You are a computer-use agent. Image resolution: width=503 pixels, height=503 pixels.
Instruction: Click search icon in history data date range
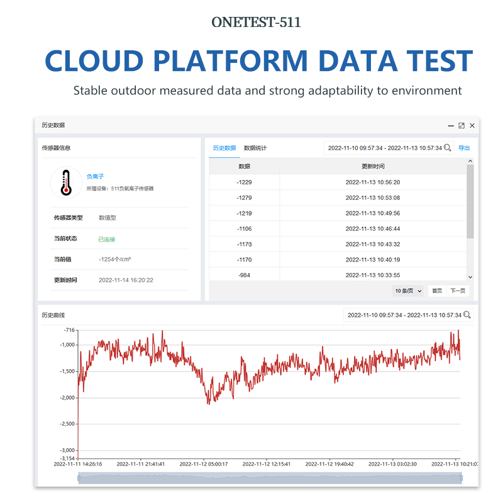point(448,148)
